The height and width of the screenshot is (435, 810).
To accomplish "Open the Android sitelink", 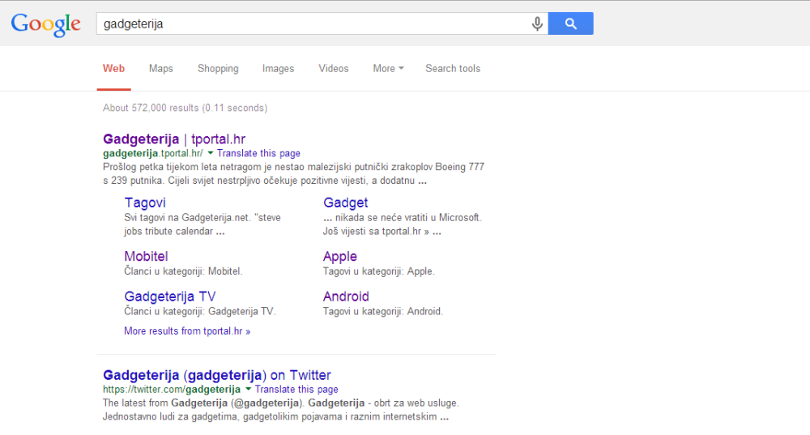I will [x=346, y=296].
